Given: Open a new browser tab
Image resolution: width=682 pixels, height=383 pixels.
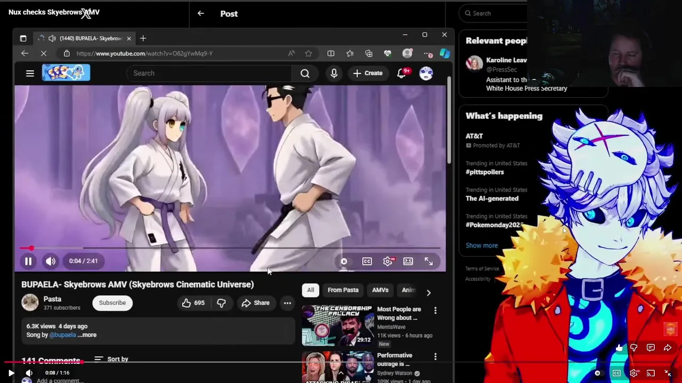Looking at the screenshot, I should point(143,38).
